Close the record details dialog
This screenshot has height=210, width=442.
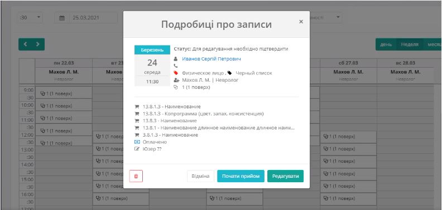pos(301,22)
